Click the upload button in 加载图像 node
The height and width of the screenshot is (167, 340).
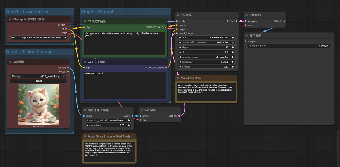coord(39,81)
